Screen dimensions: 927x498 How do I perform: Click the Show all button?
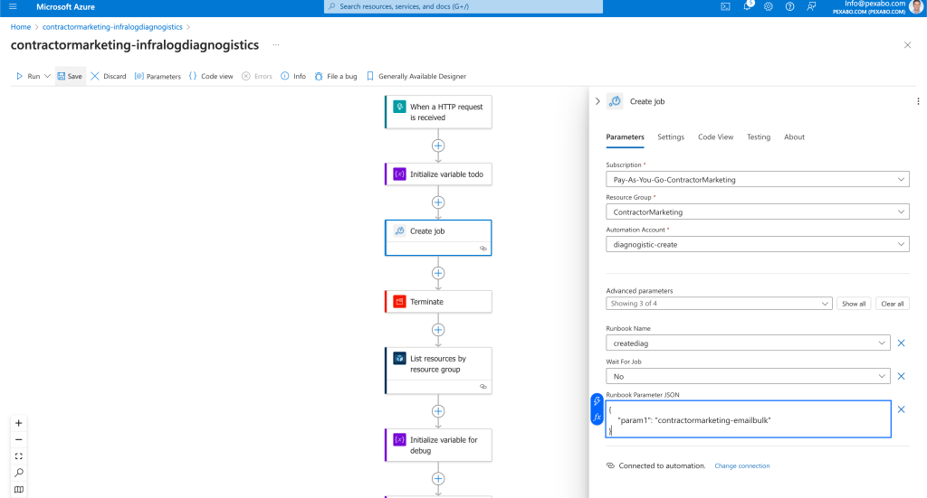pos(854,304)
